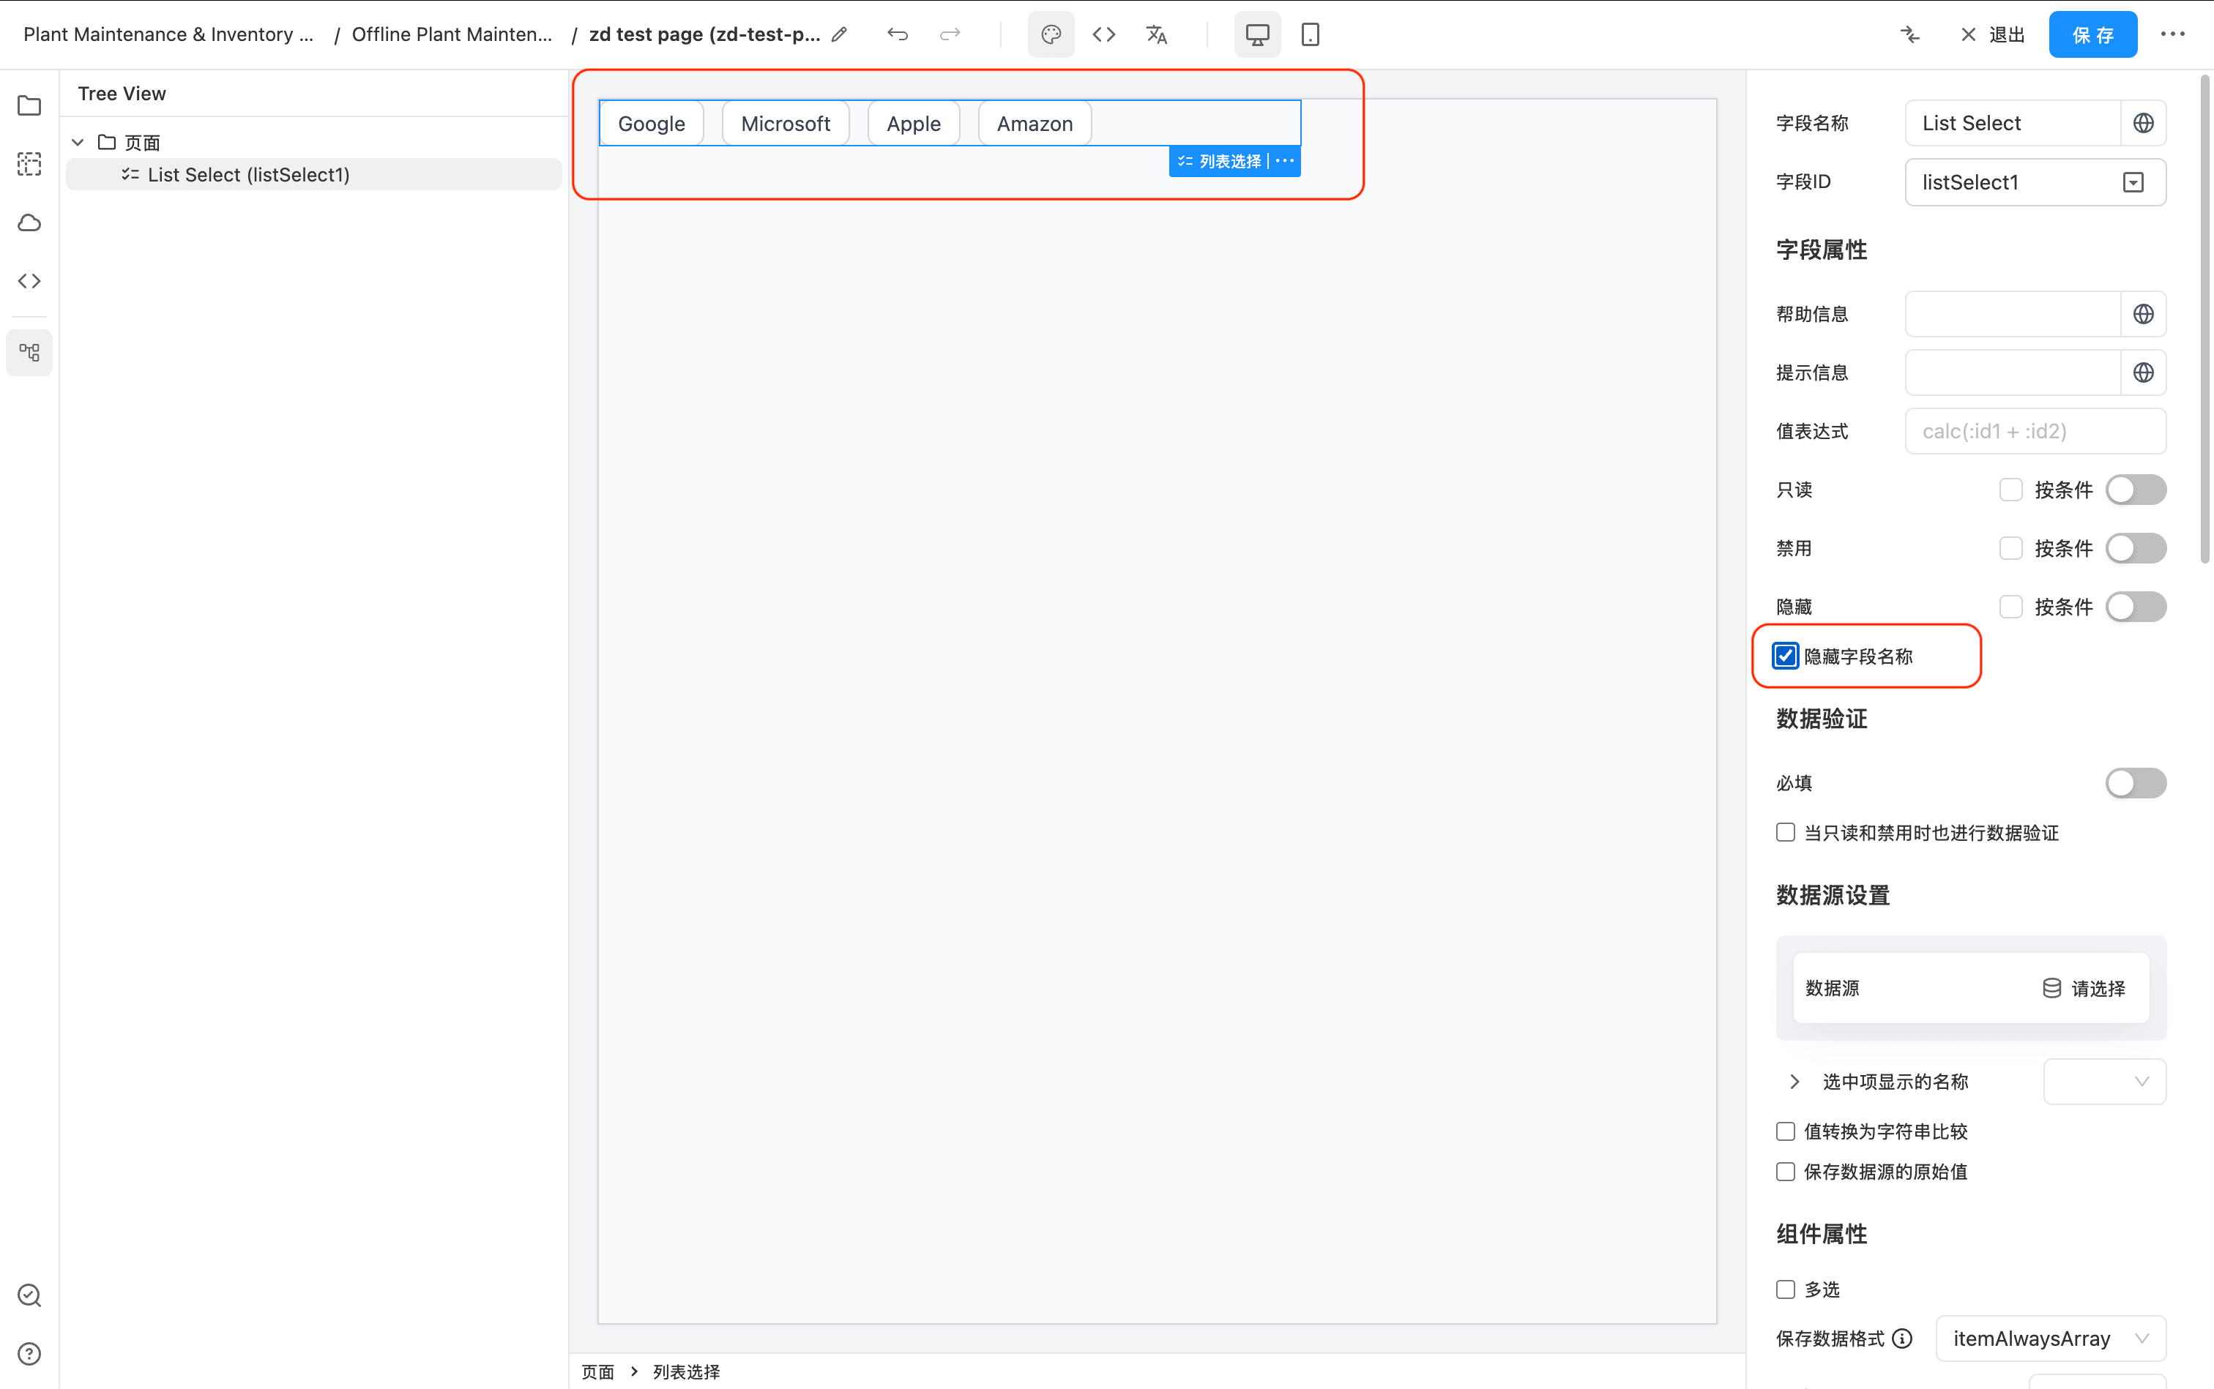Click Plant Maintenance & Inventory breadcrumb

[x=168, y=35]
